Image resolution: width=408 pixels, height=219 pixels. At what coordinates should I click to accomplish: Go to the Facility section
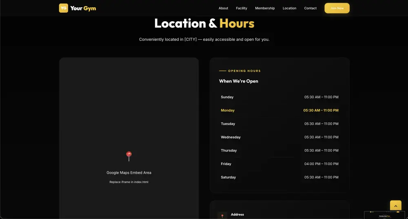click(242, 8)
